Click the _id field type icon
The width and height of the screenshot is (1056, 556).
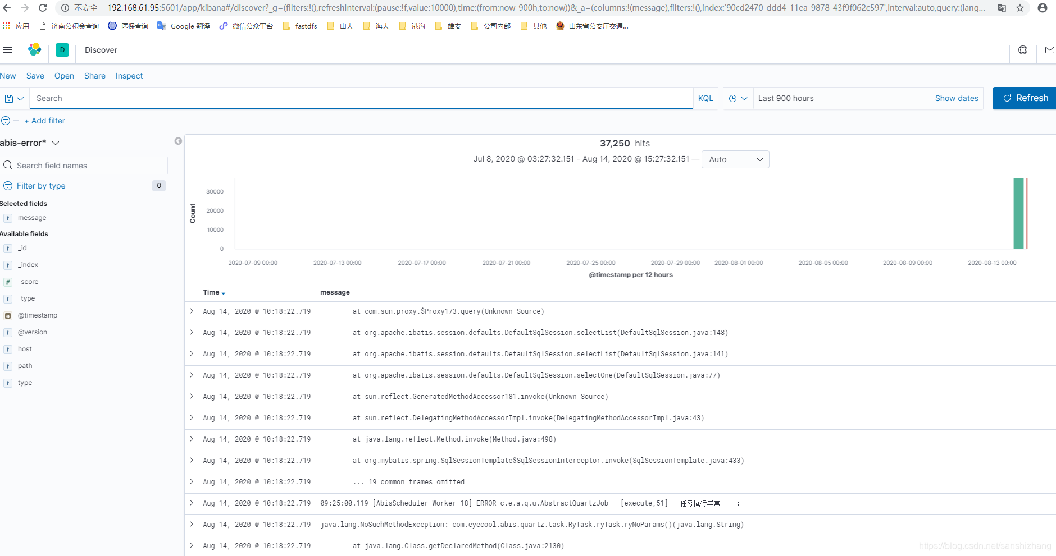[8, 249]
